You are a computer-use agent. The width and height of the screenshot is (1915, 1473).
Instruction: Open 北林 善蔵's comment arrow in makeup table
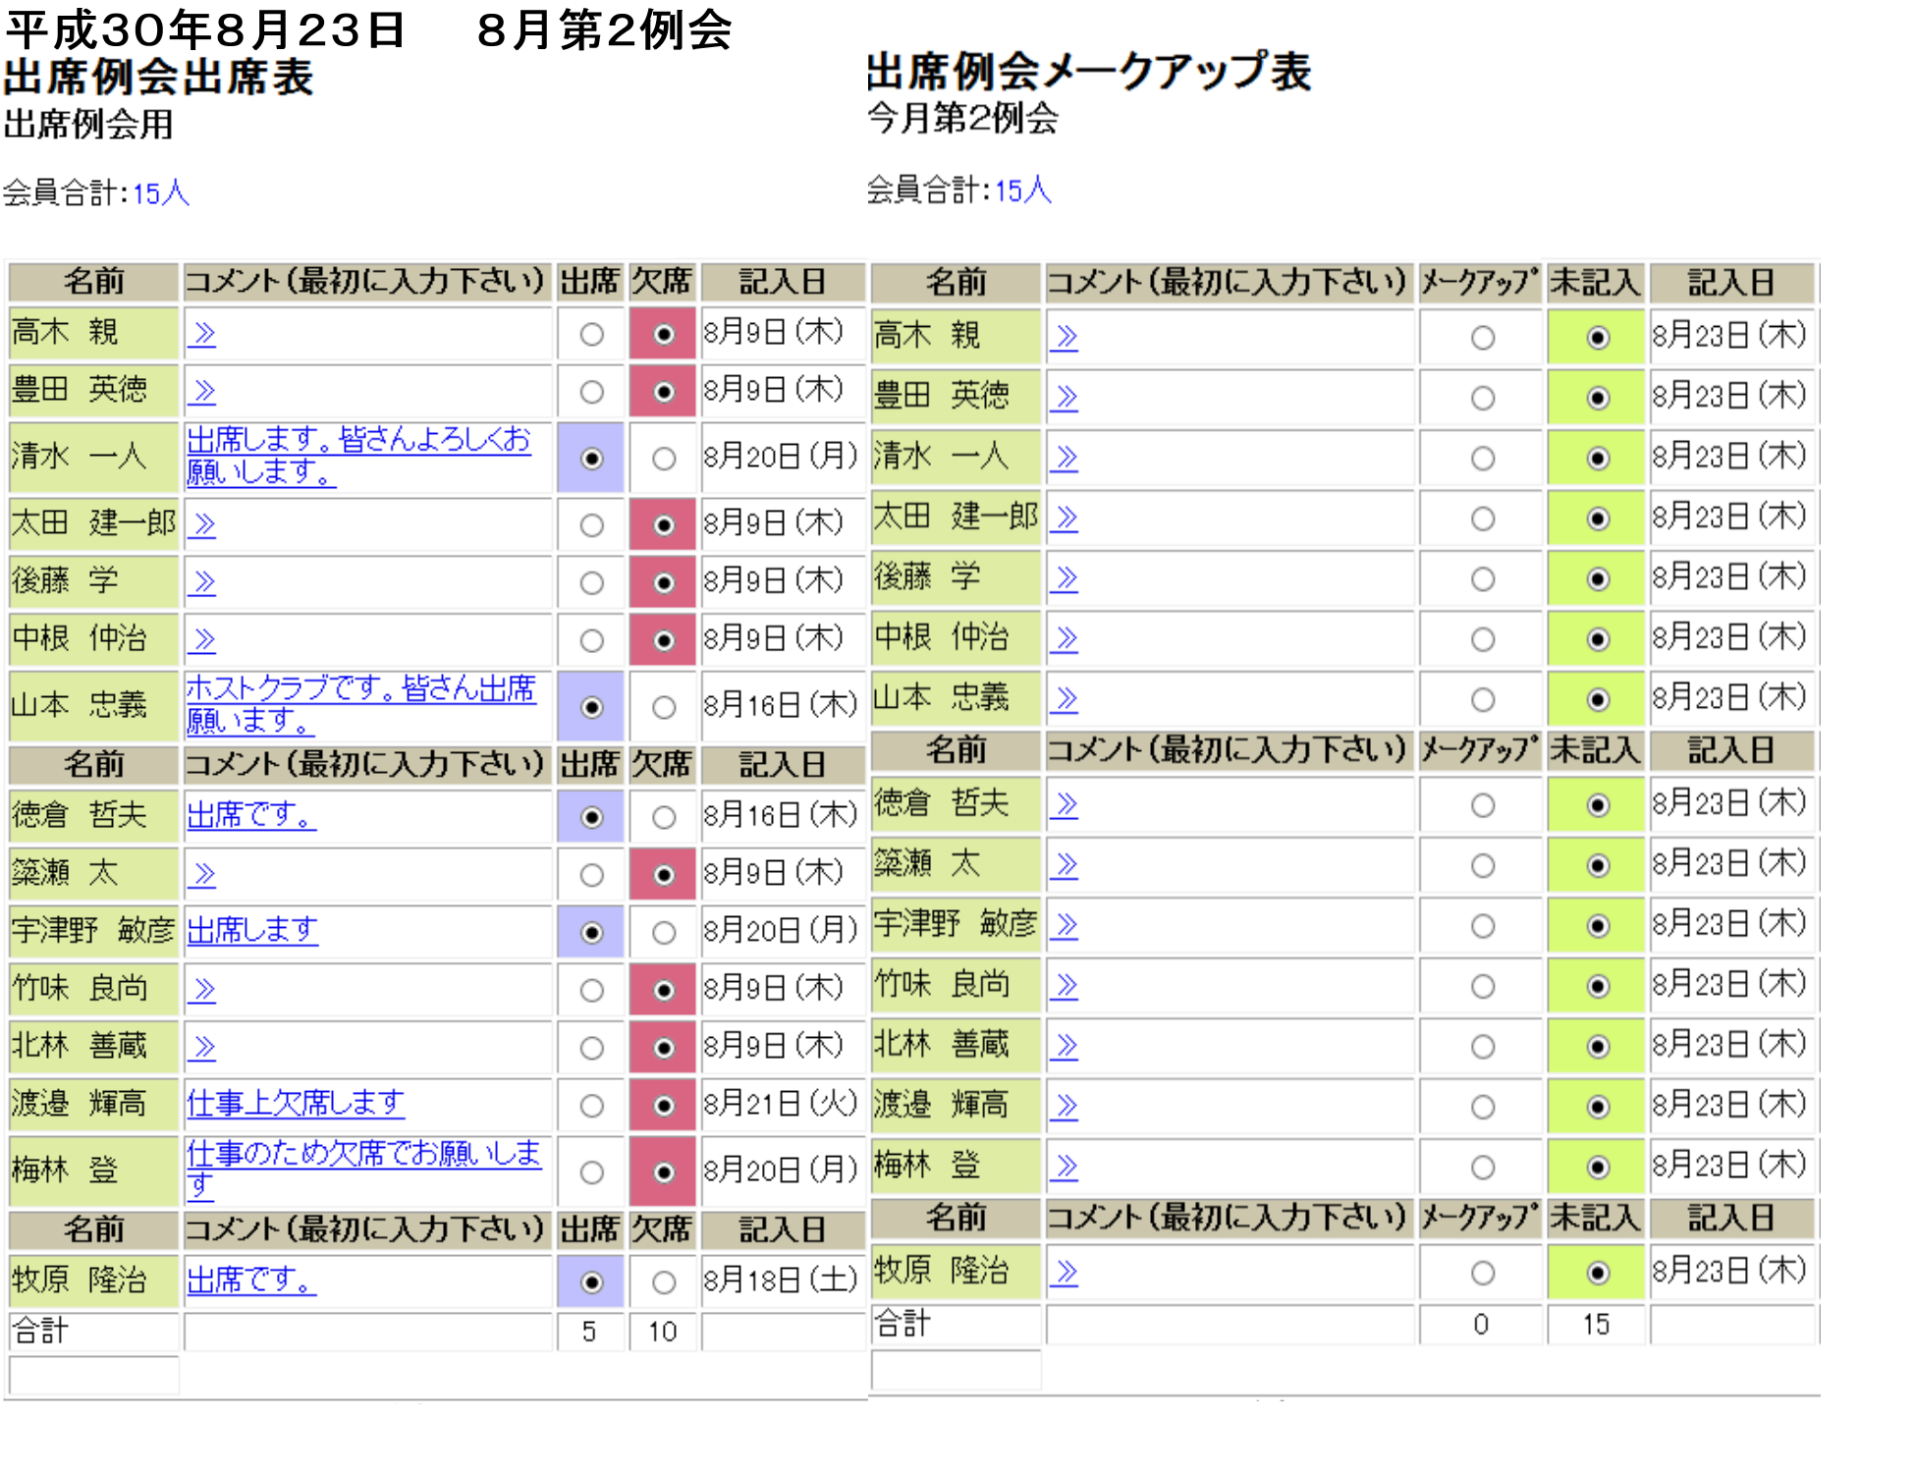(x=1065, y=1047)
